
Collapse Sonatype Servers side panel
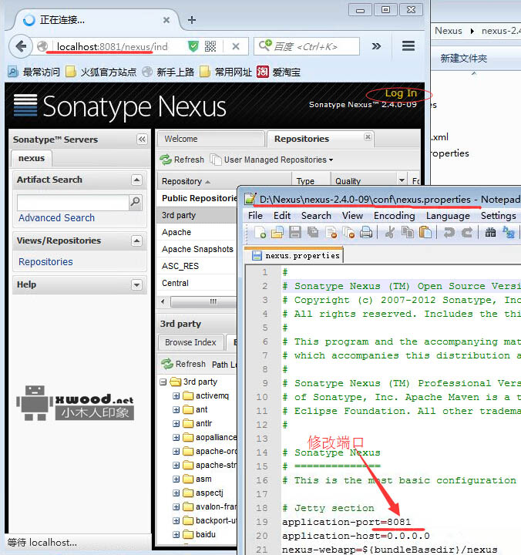[x=142, y=139]
